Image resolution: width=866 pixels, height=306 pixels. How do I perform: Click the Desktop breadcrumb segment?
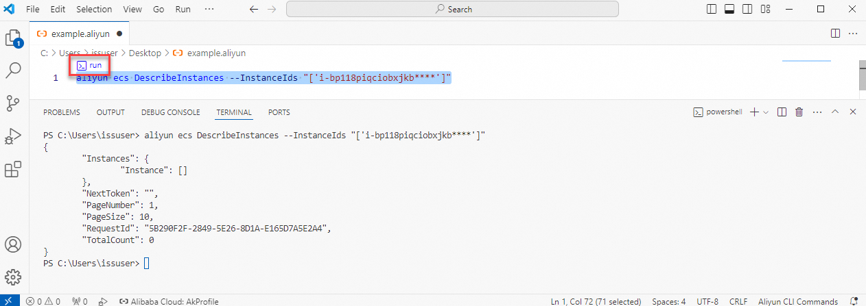click(145, 53)
